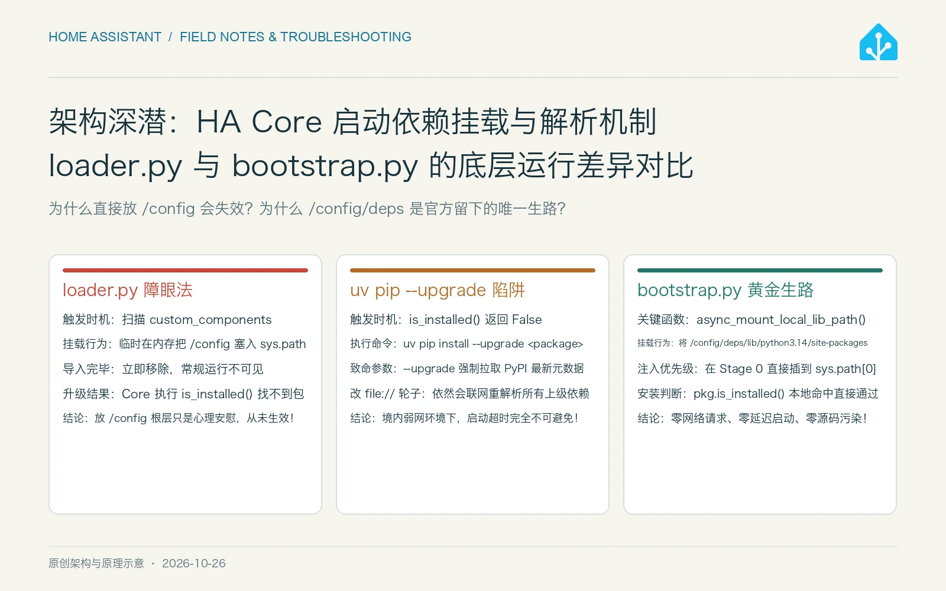
Task: Click the Home Assistant logo icon
Action: (878, 42)
